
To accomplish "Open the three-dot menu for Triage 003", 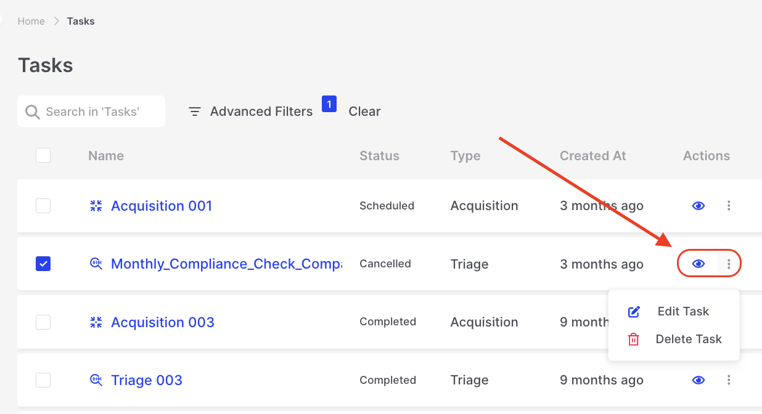I will [x=729, y=380].
